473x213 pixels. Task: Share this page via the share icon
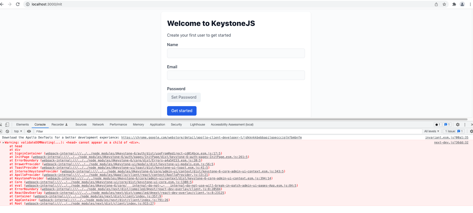click(x=436, y=4)
